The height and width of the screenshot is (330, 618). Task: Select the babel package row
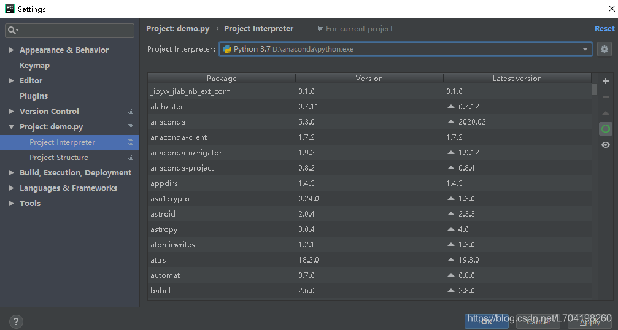click(x=369, y=291)
